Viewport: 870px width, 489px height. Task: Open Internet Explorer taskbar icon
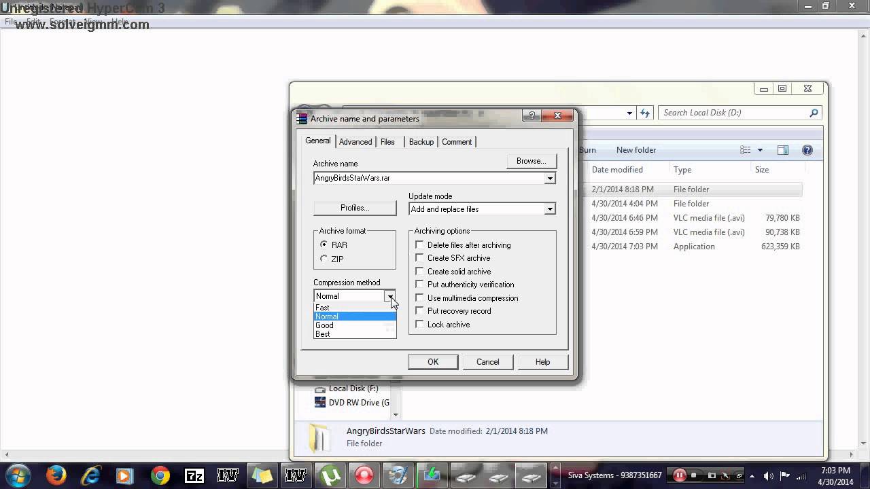[x=91, y=475]
